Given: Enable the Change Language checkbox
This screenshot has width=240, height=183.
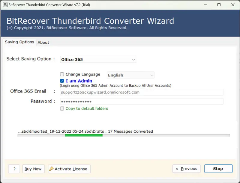Looking at the screenshot, I should [62, 74].
